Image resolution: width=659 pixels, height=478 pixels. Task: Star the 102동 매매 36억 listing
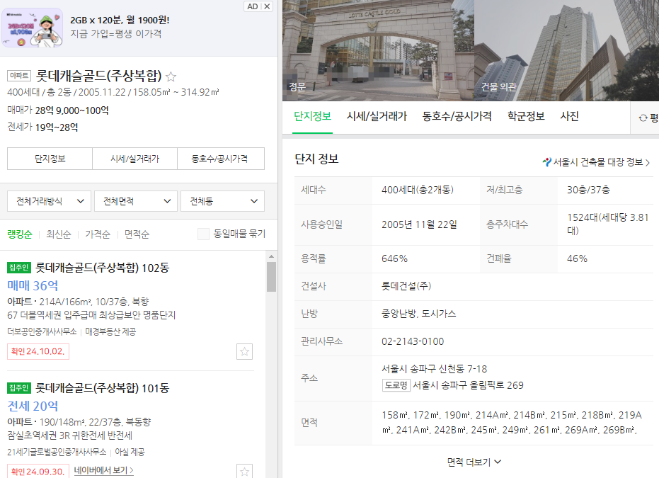tap(245, 351)
